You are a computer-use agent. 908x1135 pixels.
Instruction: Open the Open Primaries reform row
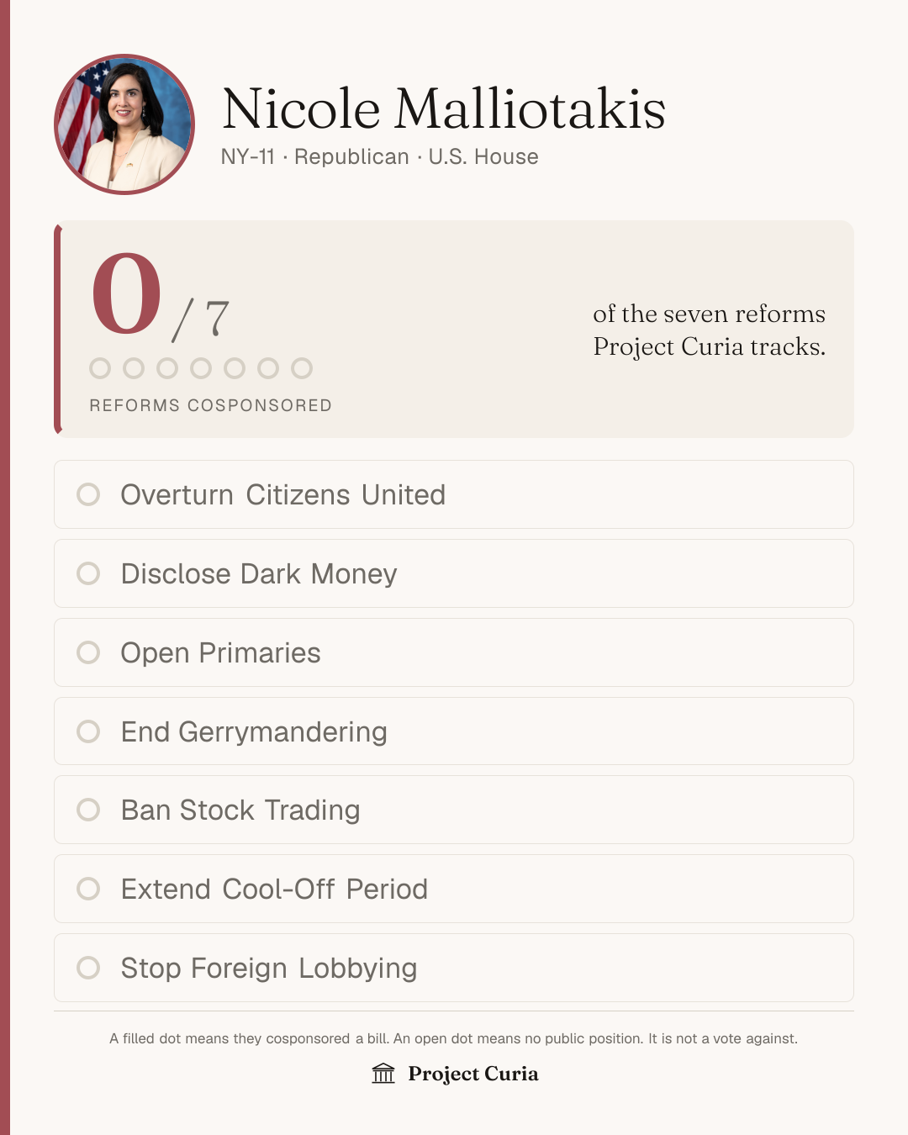(x=454, y=652)
